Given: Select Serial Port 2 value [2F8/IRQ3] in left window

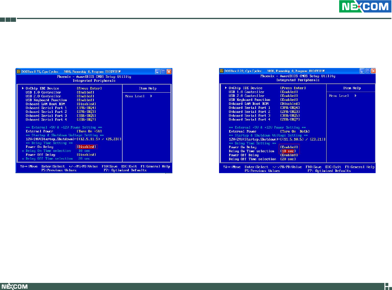Looking at the screenshot, I should pyautogui.click(x=86, y=112).
